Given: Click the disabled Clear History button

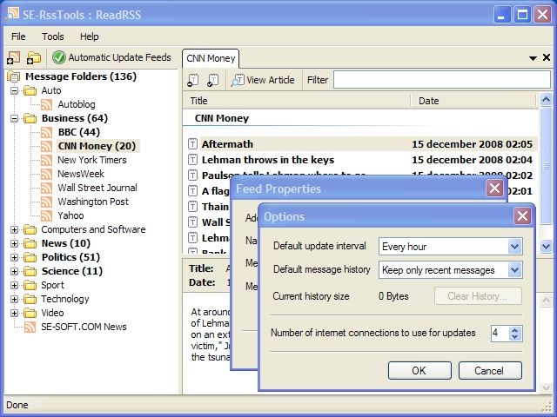Looking at the screenshot, I should click(478, 296).
